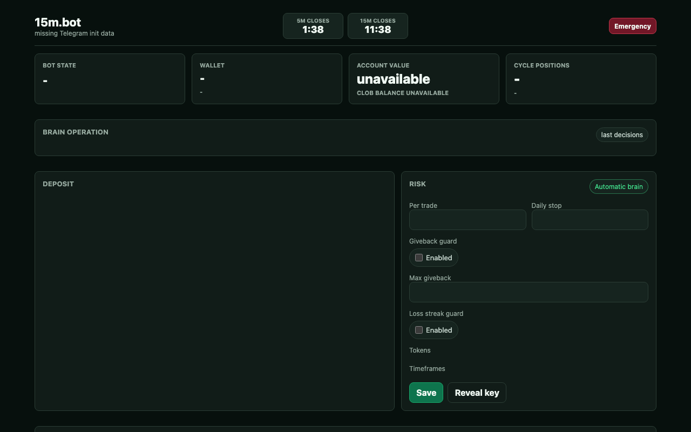Click the Tokens label

[420, 350]
